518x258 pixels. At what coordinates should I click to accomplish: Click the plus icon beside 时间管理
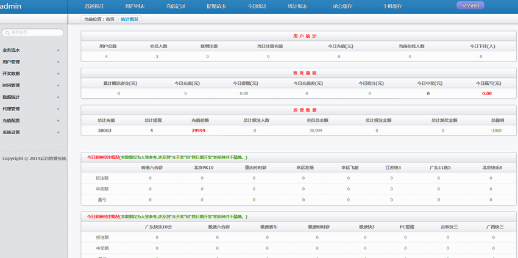[x=58, y=85]
